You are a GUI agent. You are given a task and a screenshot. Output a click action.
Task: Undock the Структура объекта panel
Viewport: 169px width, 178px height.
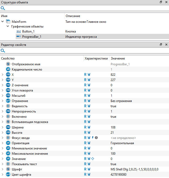tap(161, 2)
